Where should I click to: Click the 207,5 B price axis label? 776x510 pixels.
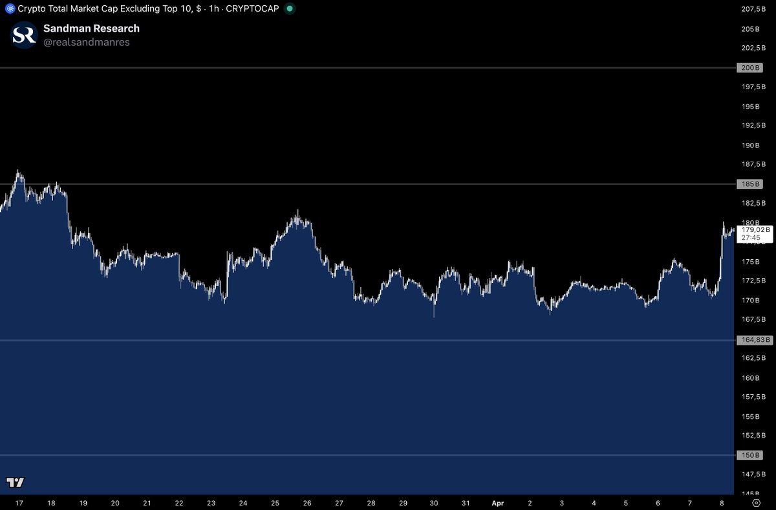[753, 9]
